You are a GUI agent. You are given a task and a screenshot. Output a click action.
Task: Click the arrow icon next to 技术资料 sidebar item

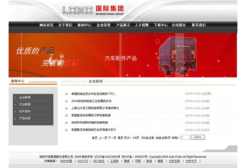click(16, 111)
